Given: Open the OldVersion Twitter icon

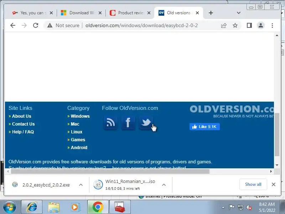Looking at the screenshot, I should (146, 122).
